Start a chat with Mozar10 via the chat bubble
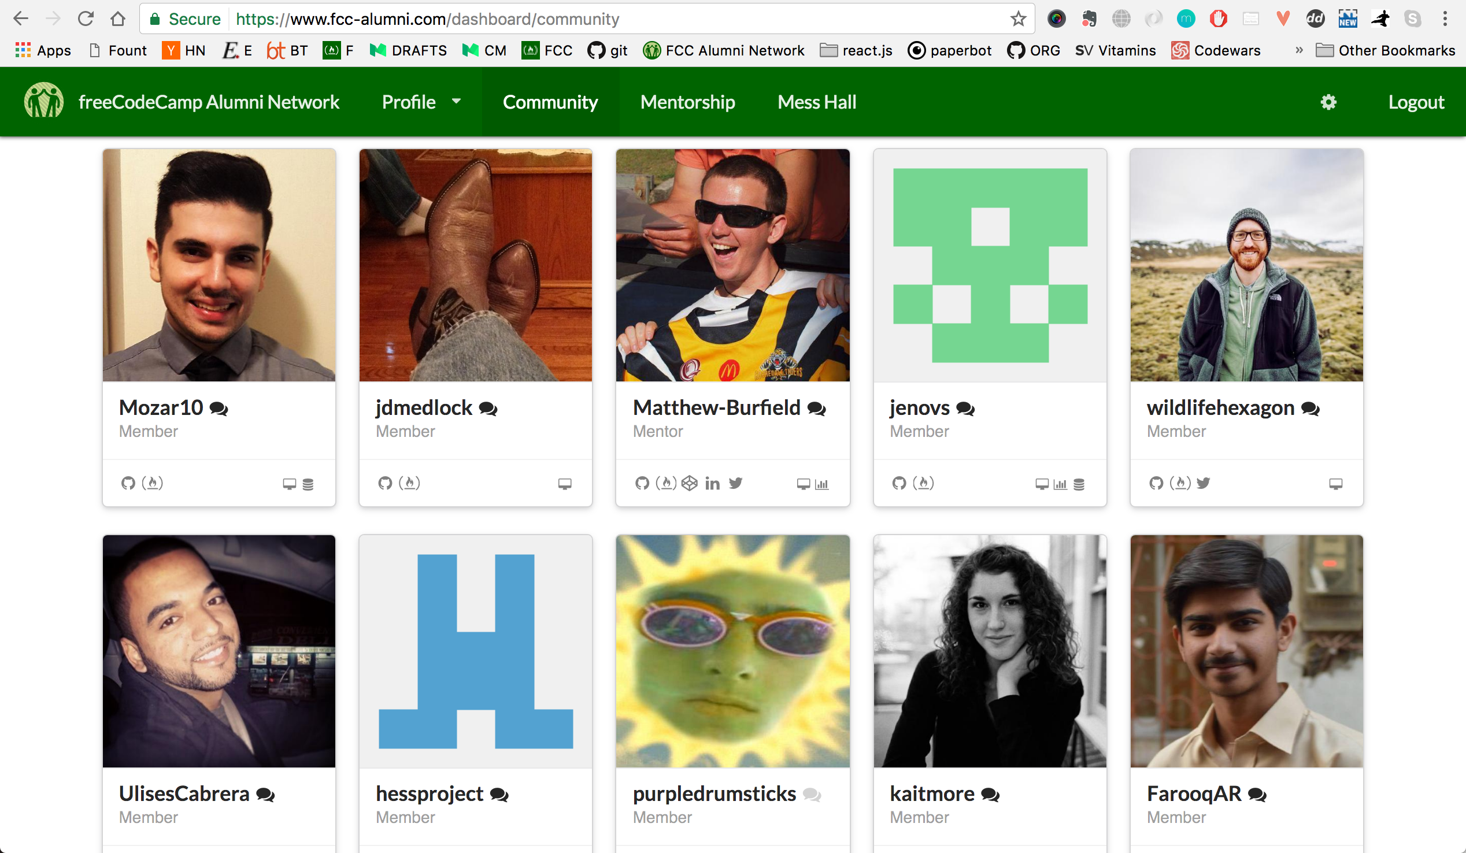The width and height of the screenshot is (1466, 853). tap(219, 409)
